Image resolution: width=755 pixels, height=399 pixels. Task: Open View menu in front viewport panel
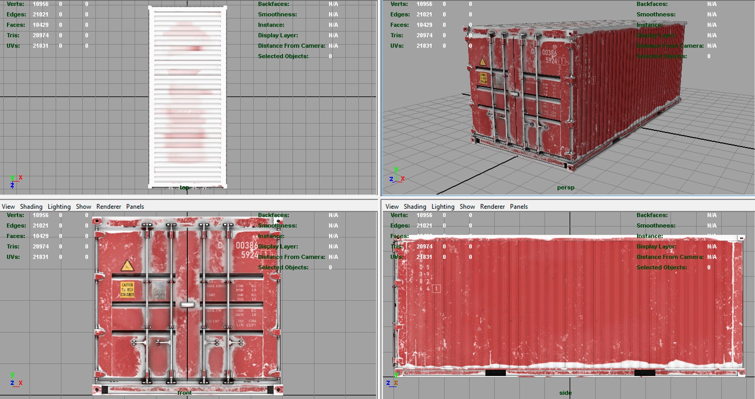(8, 206)
